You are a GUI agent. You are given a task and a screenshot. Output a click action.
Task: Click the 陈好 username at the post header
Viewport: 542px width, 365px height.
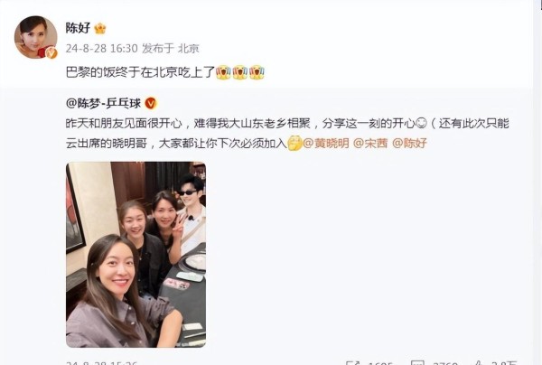78,28
